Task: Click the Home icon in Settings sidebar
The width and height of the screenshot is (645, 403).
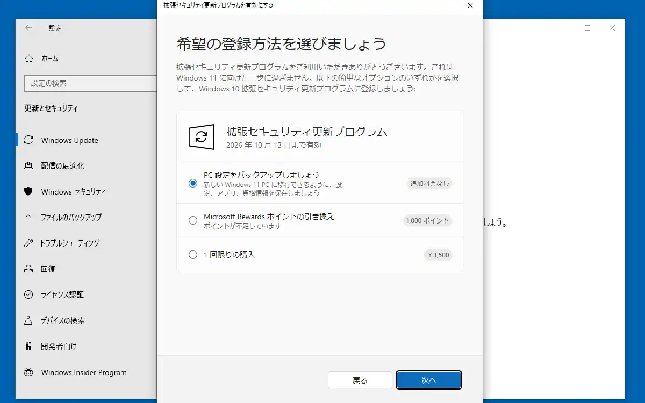Action: [29, 59]
